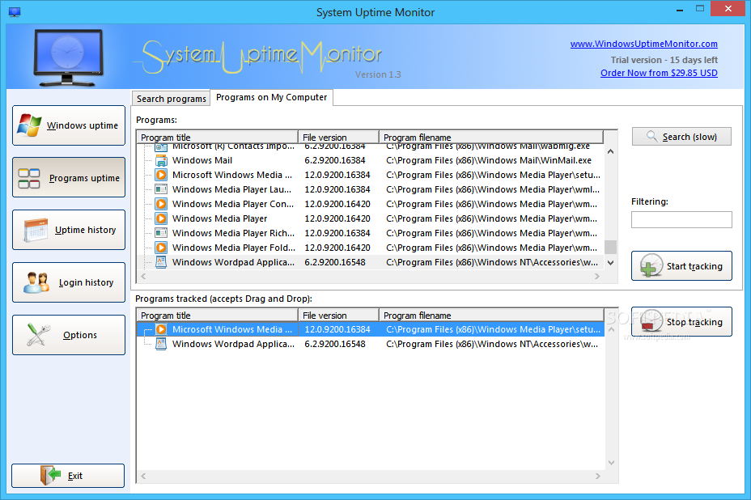Sort tracked list by Program filename header
The image size is (751, 500).
pyautogui.click(x=491, y=316)
